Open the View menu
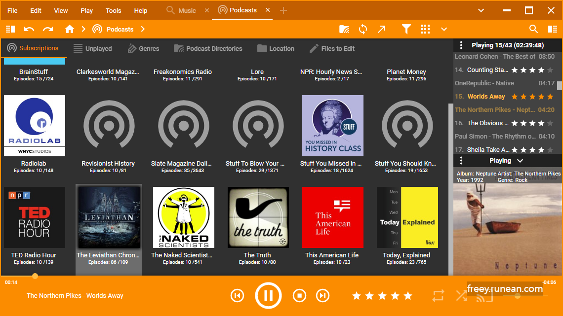The image size is (563, 316). (61, 10)
